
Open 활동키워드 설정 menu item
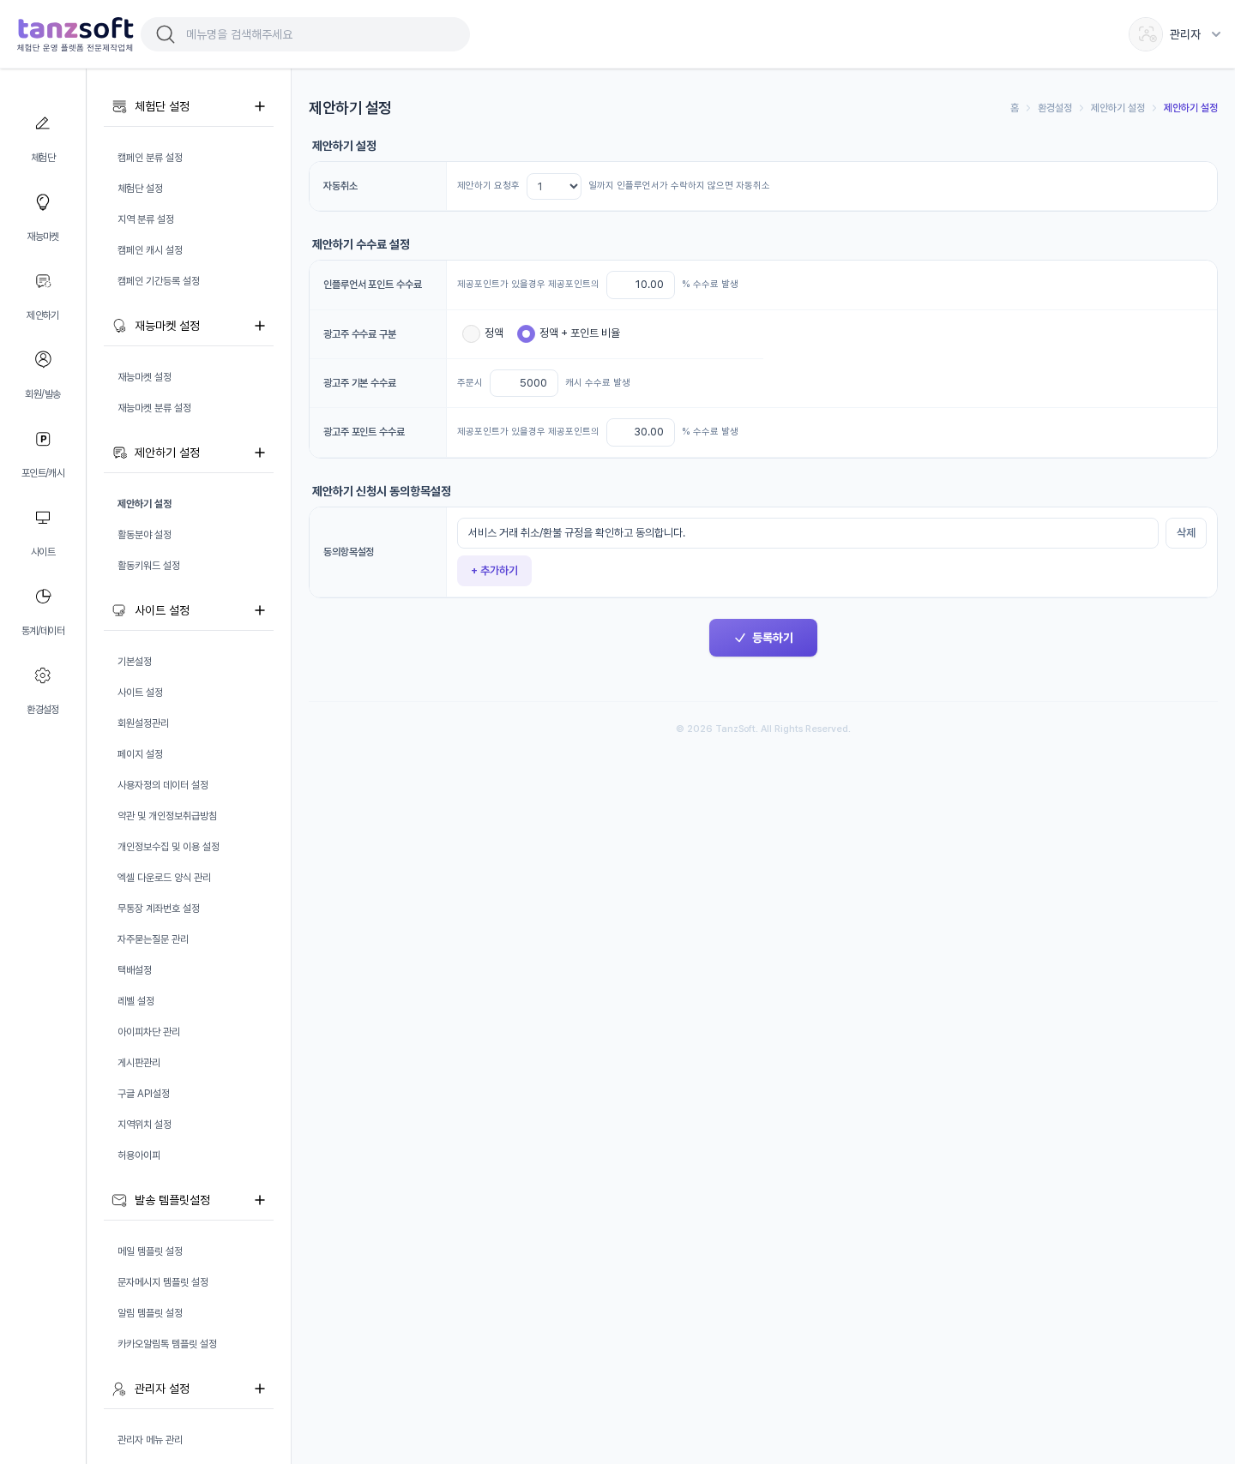[x=149, y=566]
